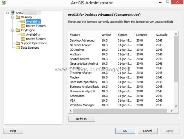Click the horizontal scroll left arrow
Viewport: 184px width, 139px height.
tap(71, 111)
